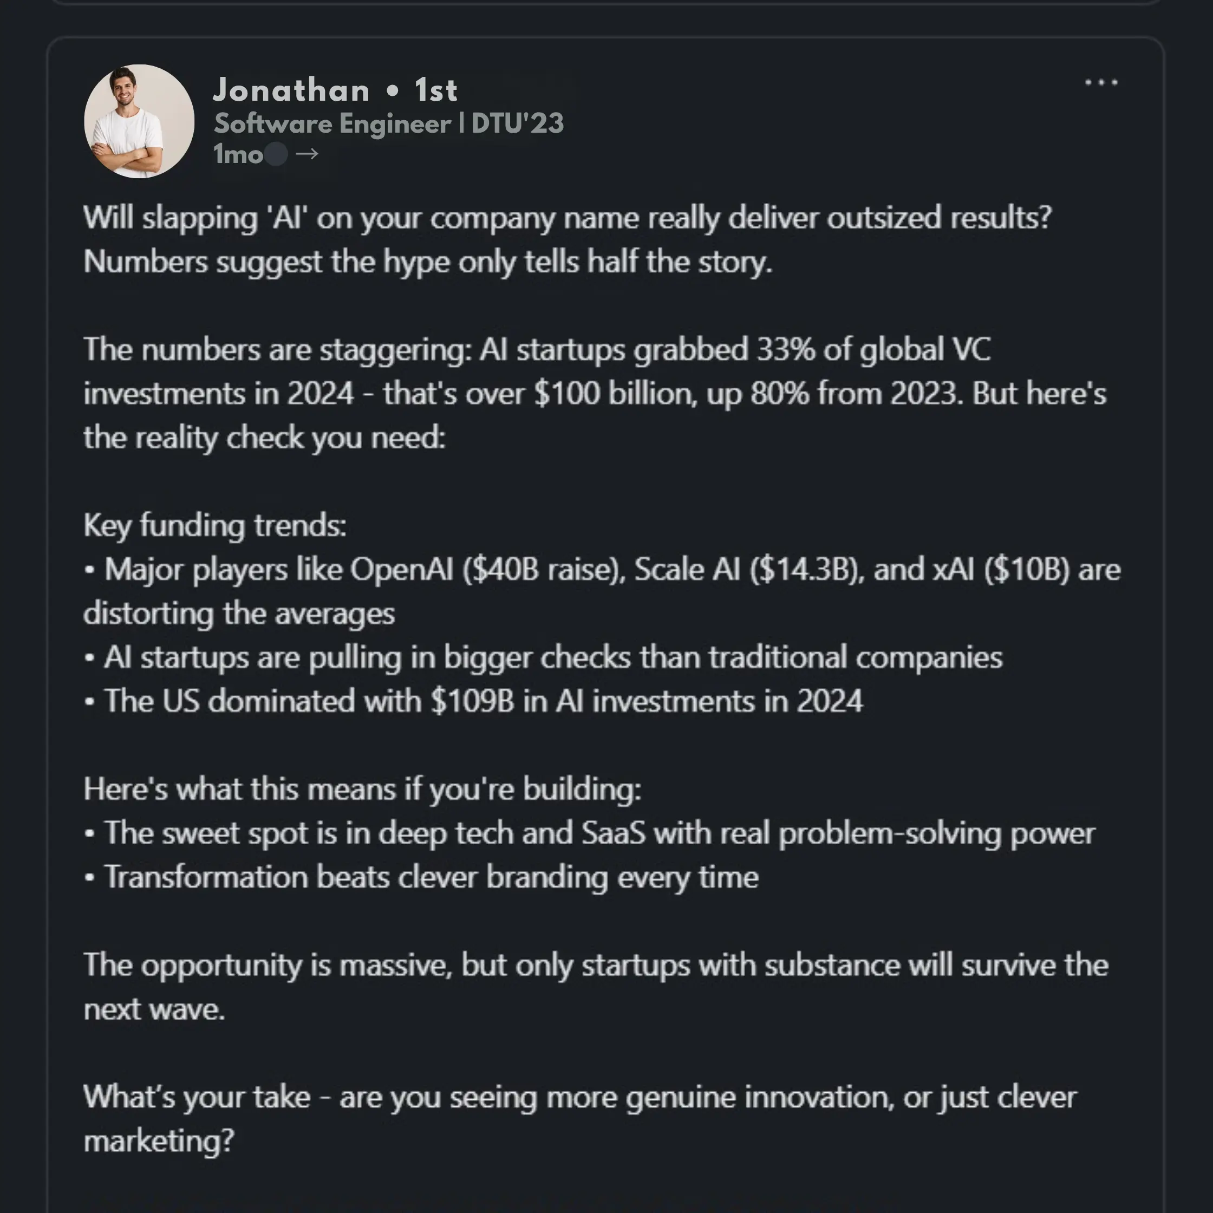Click the 'US dominated with $109B' bullet
Screen dimensions: 1213x1213
pos(483,701)
